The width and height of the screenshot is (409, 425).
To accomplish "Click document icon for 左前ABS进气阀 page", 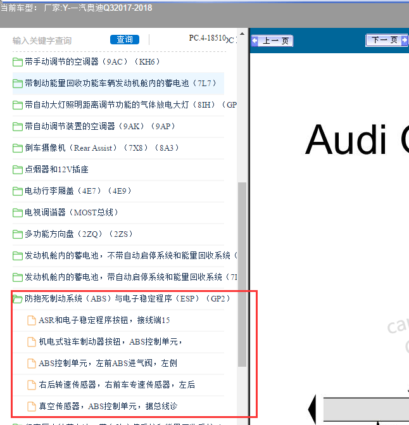I will coord(32,363).
